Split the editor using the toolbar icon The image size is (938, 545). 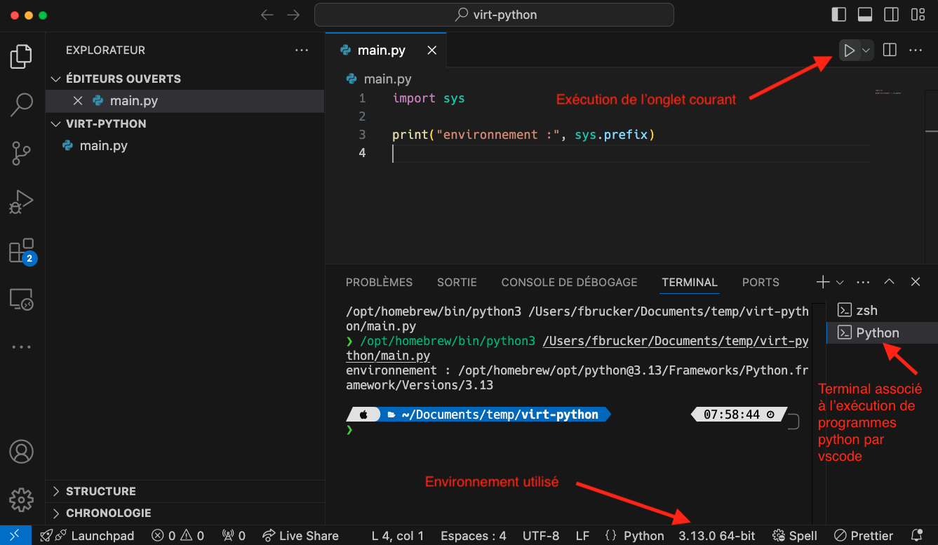(889, 50)
